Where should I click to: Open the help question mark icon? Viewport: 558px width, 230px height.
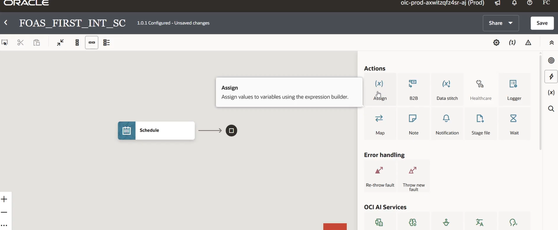529,3
